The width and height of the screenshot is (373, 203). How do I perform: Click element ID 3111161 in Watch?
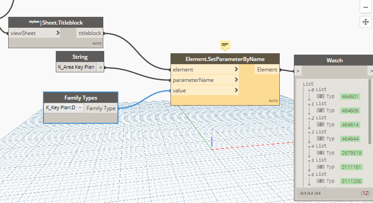[352, 167]
